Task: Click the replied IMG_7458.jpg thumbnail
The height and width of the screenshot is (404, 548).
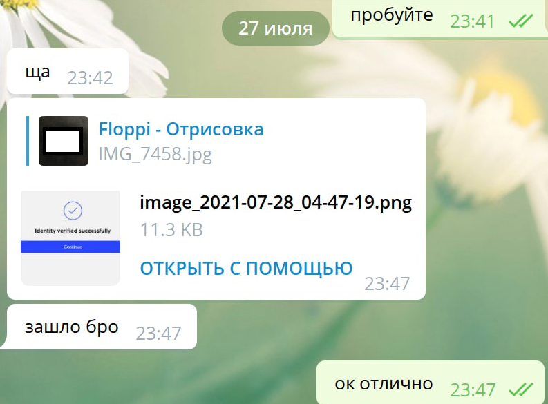Action: pyautogui.click(x=64, y=141)
